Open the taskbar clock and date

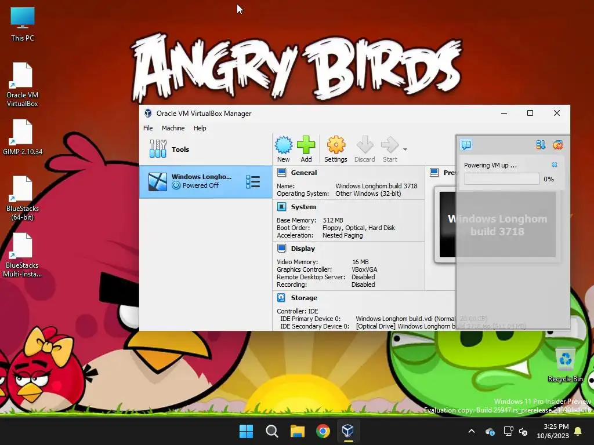(553, 431)
